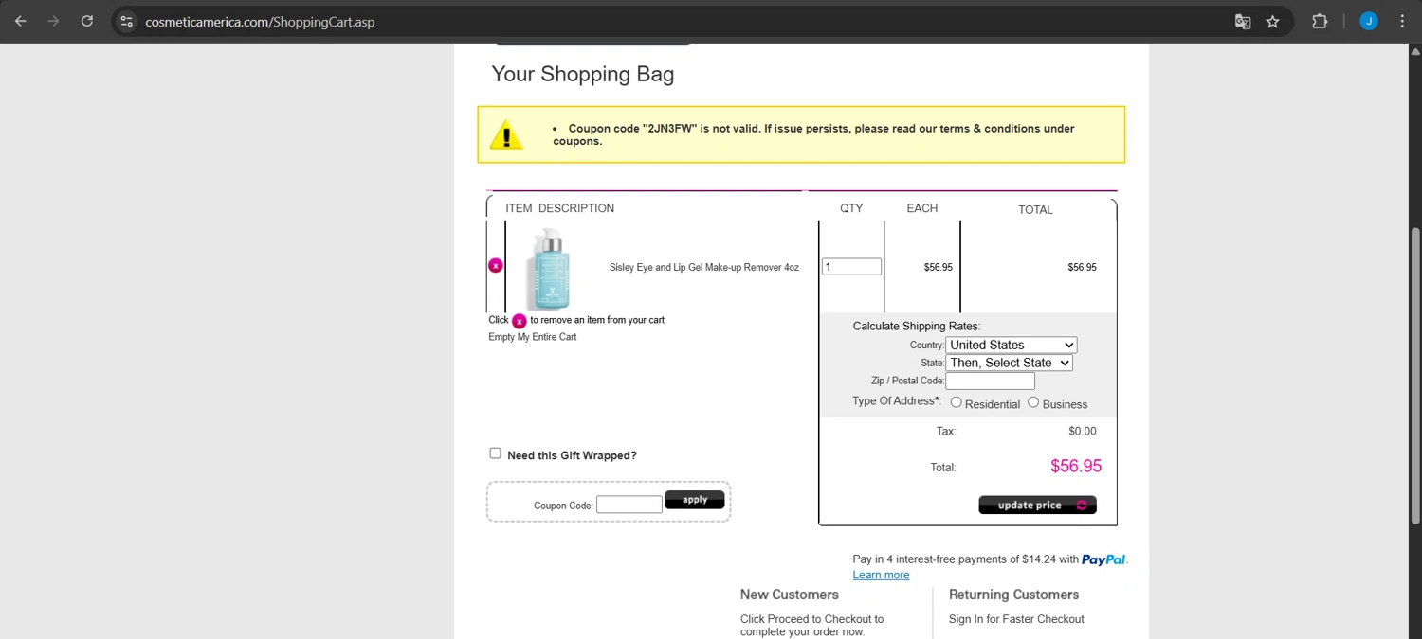This screenshot has width=1422, height=639.
Task: Tick the Need this Gift Wrapped checkbox
Action: [495, 453]
